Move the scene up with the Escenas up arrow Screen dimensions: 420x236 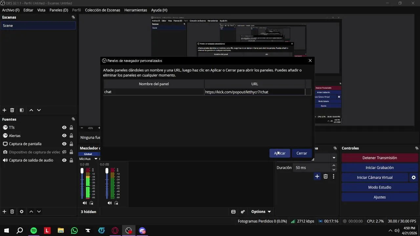click(x=31, y=110)
